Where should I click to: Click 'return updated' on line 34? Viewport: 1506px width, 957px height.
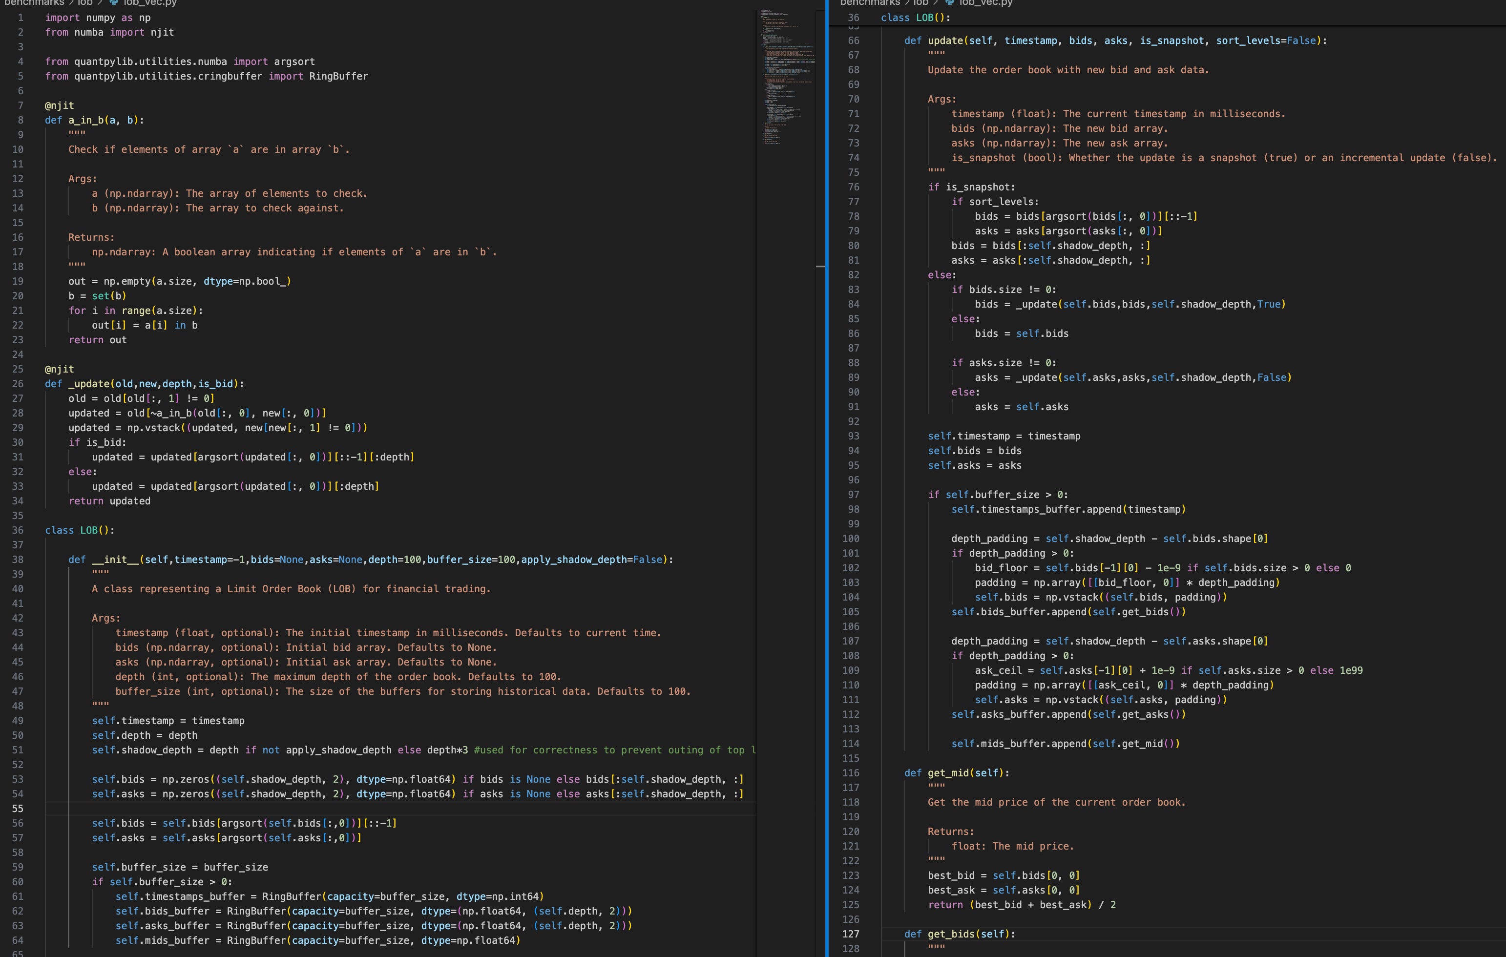(109, 501)
